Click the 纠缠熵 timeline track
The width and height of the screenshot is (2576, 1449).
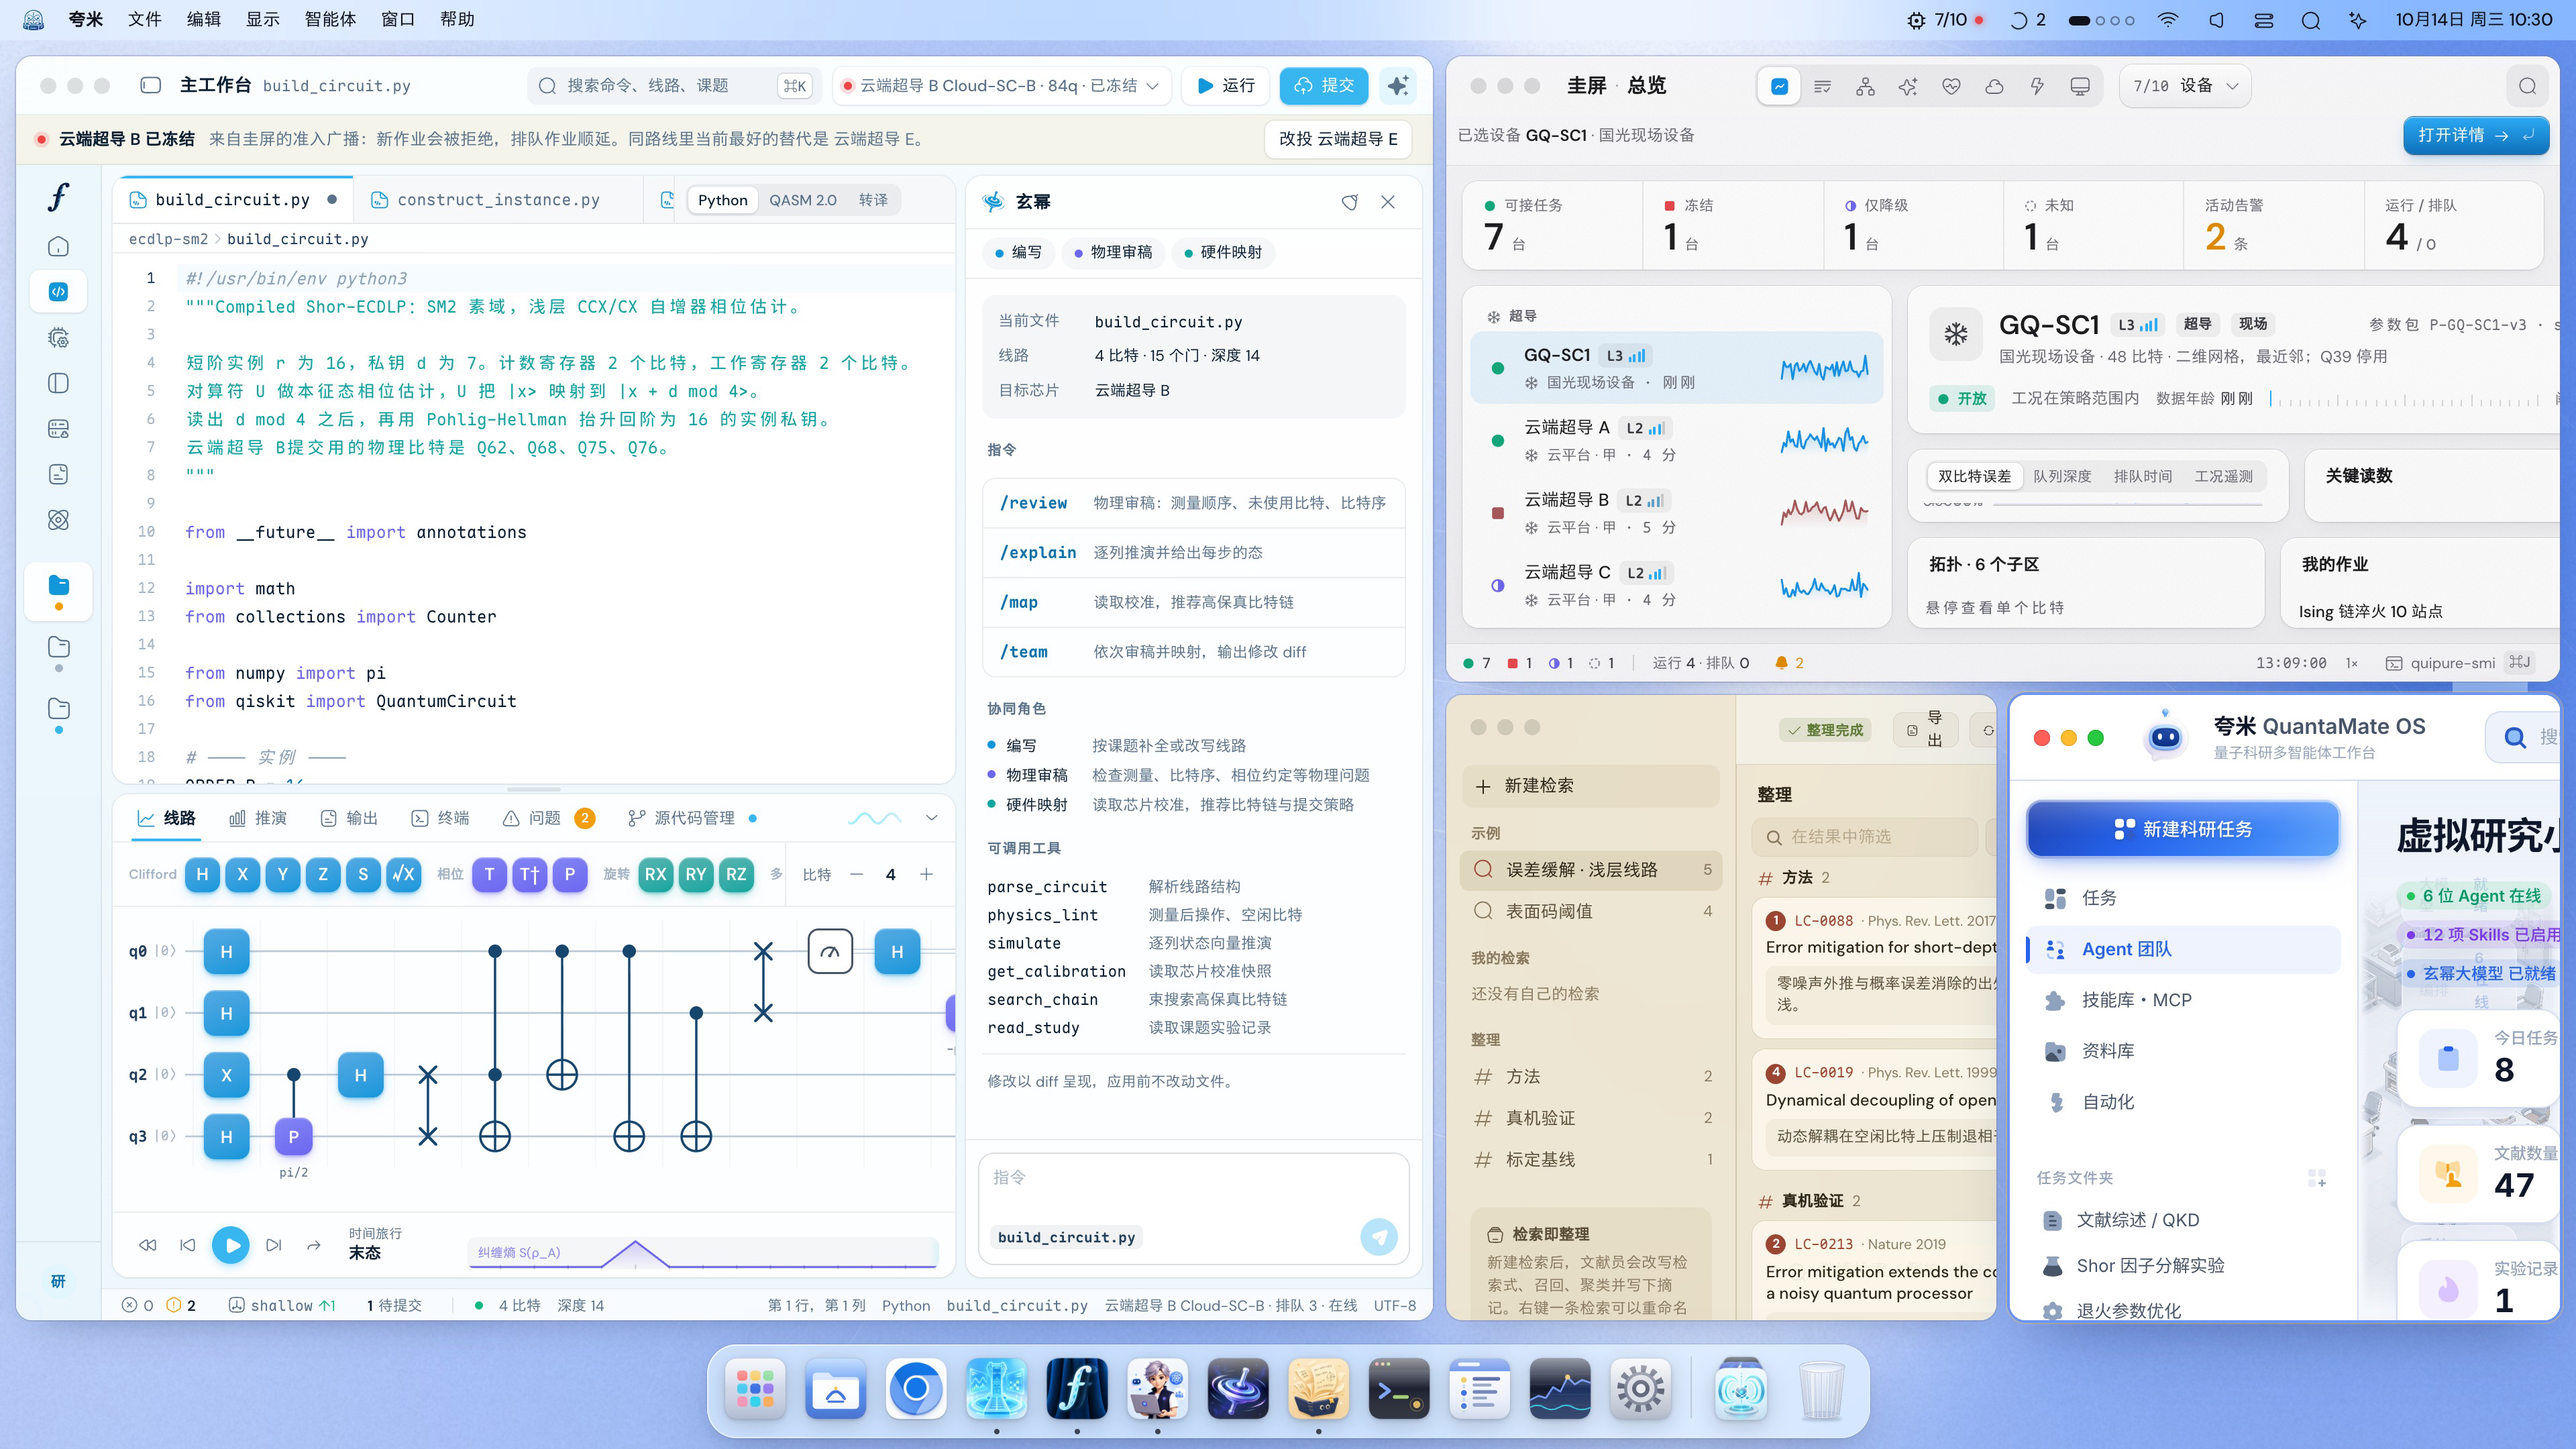click(703, 1252)
